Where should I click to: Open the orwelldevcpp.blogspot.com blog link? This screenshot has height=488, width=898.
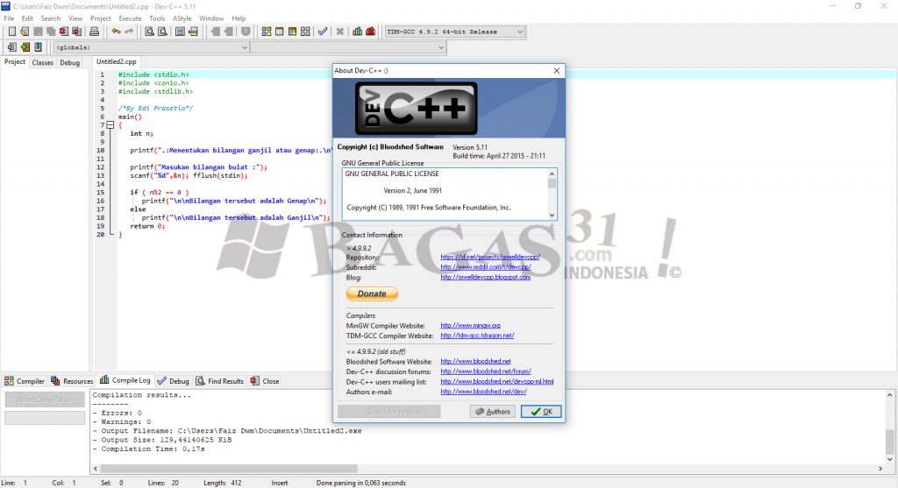[485, 277]
